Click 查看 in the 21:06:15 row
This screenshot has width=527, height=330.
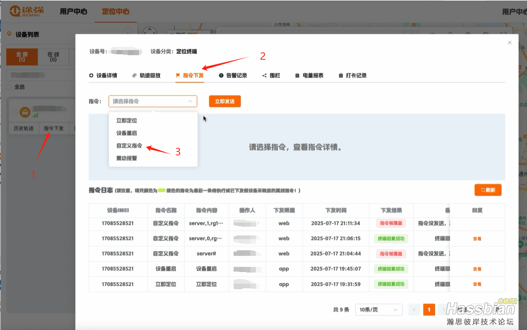tap(477, 239)
